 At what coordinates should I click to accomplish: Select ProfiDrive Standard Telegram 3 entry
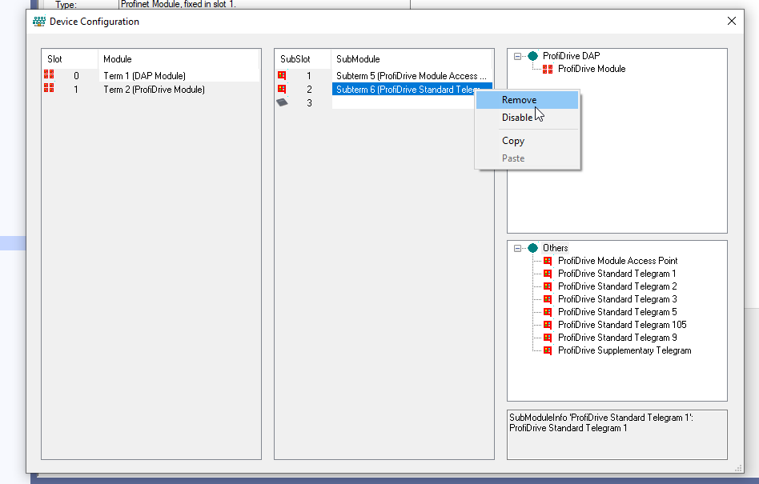pyautogui.click(x=617, y=299)
